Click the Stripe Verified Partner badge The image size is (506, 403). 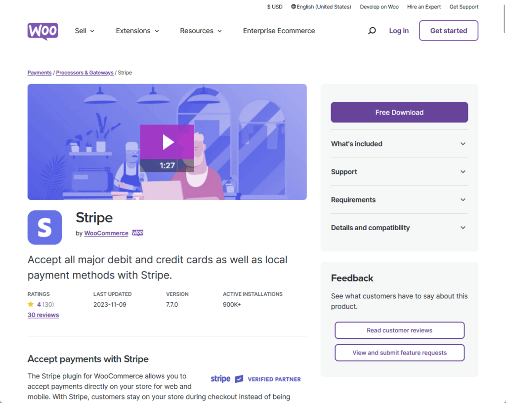point(255,379)
